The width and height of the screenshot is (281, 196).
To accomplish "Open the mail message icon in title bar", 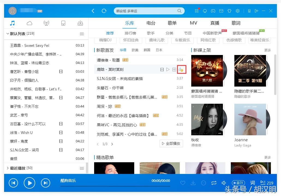I will (x=221, y=11).
